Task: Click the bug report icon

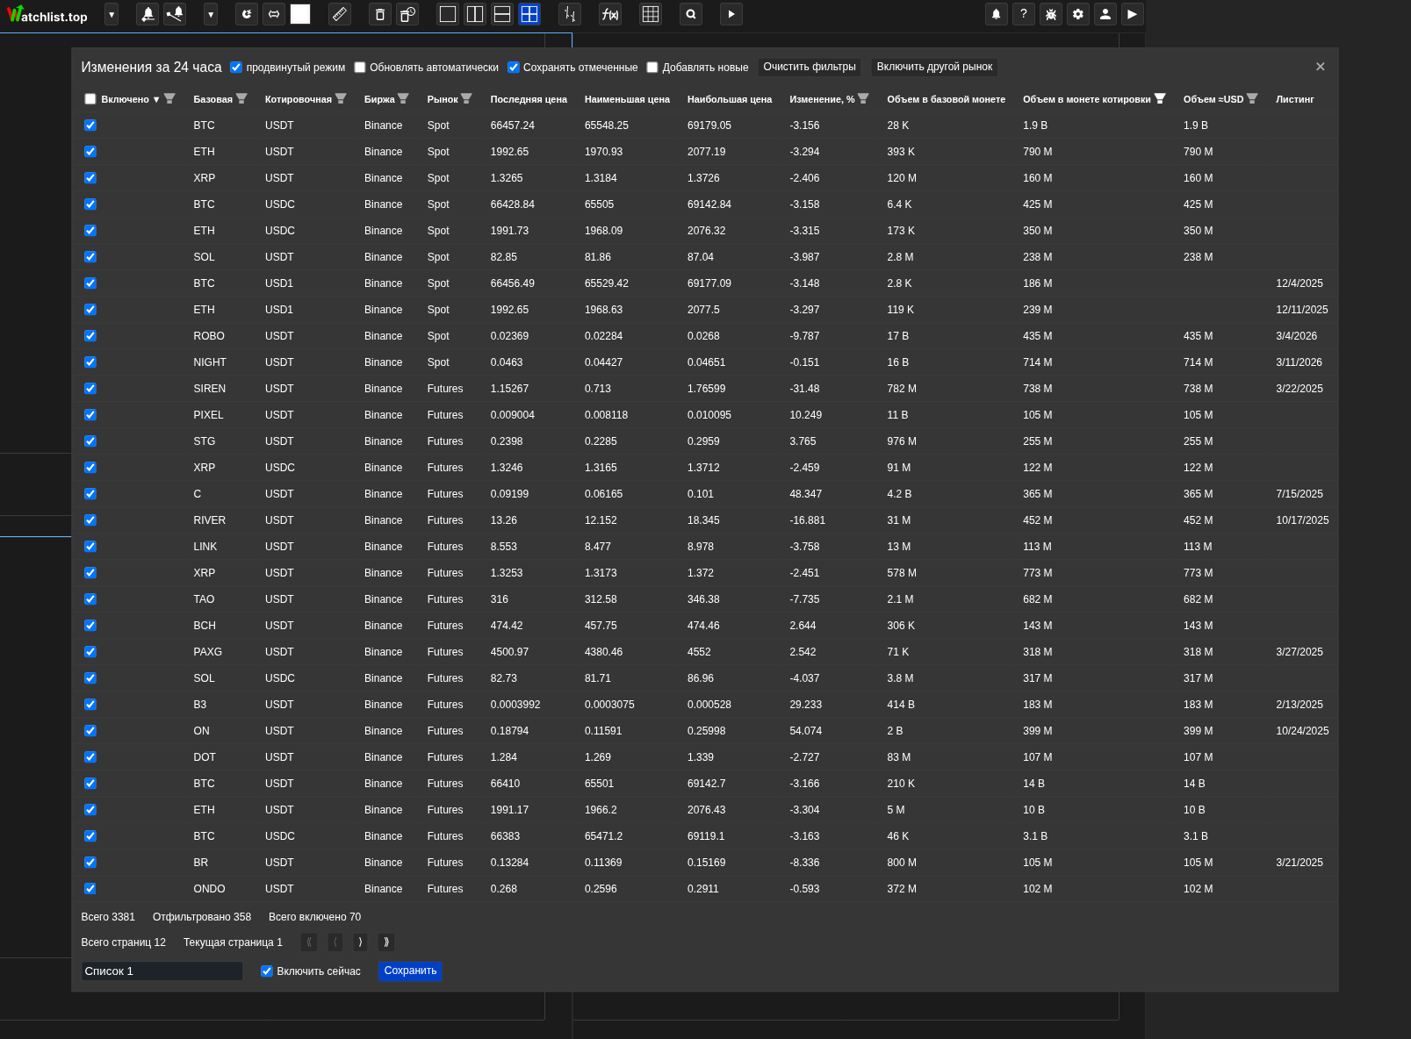Action: 1050,14
